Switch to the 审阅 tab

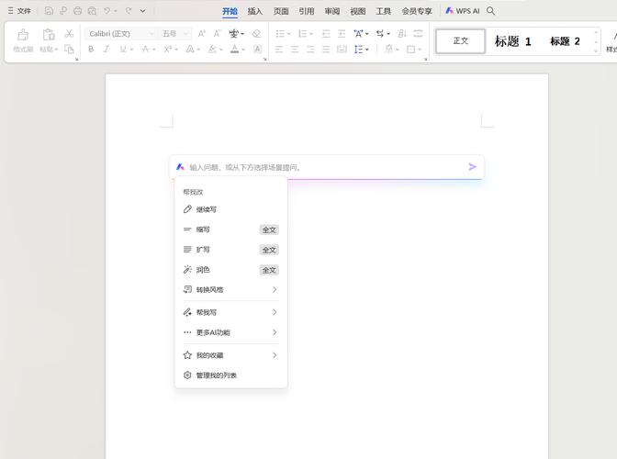point(332,11)
